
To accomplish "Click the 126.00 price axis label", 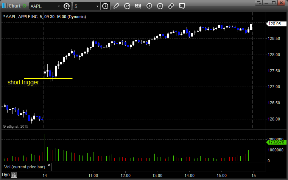I will point(274,119).
